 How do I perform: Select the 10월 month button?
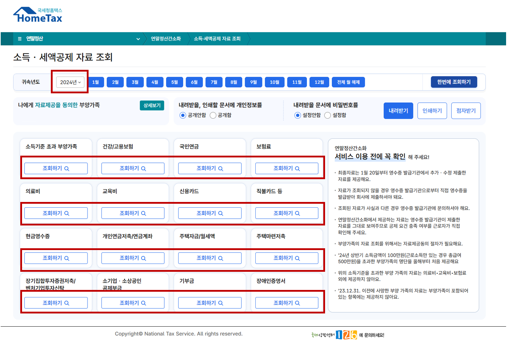[x=275, y=82]
